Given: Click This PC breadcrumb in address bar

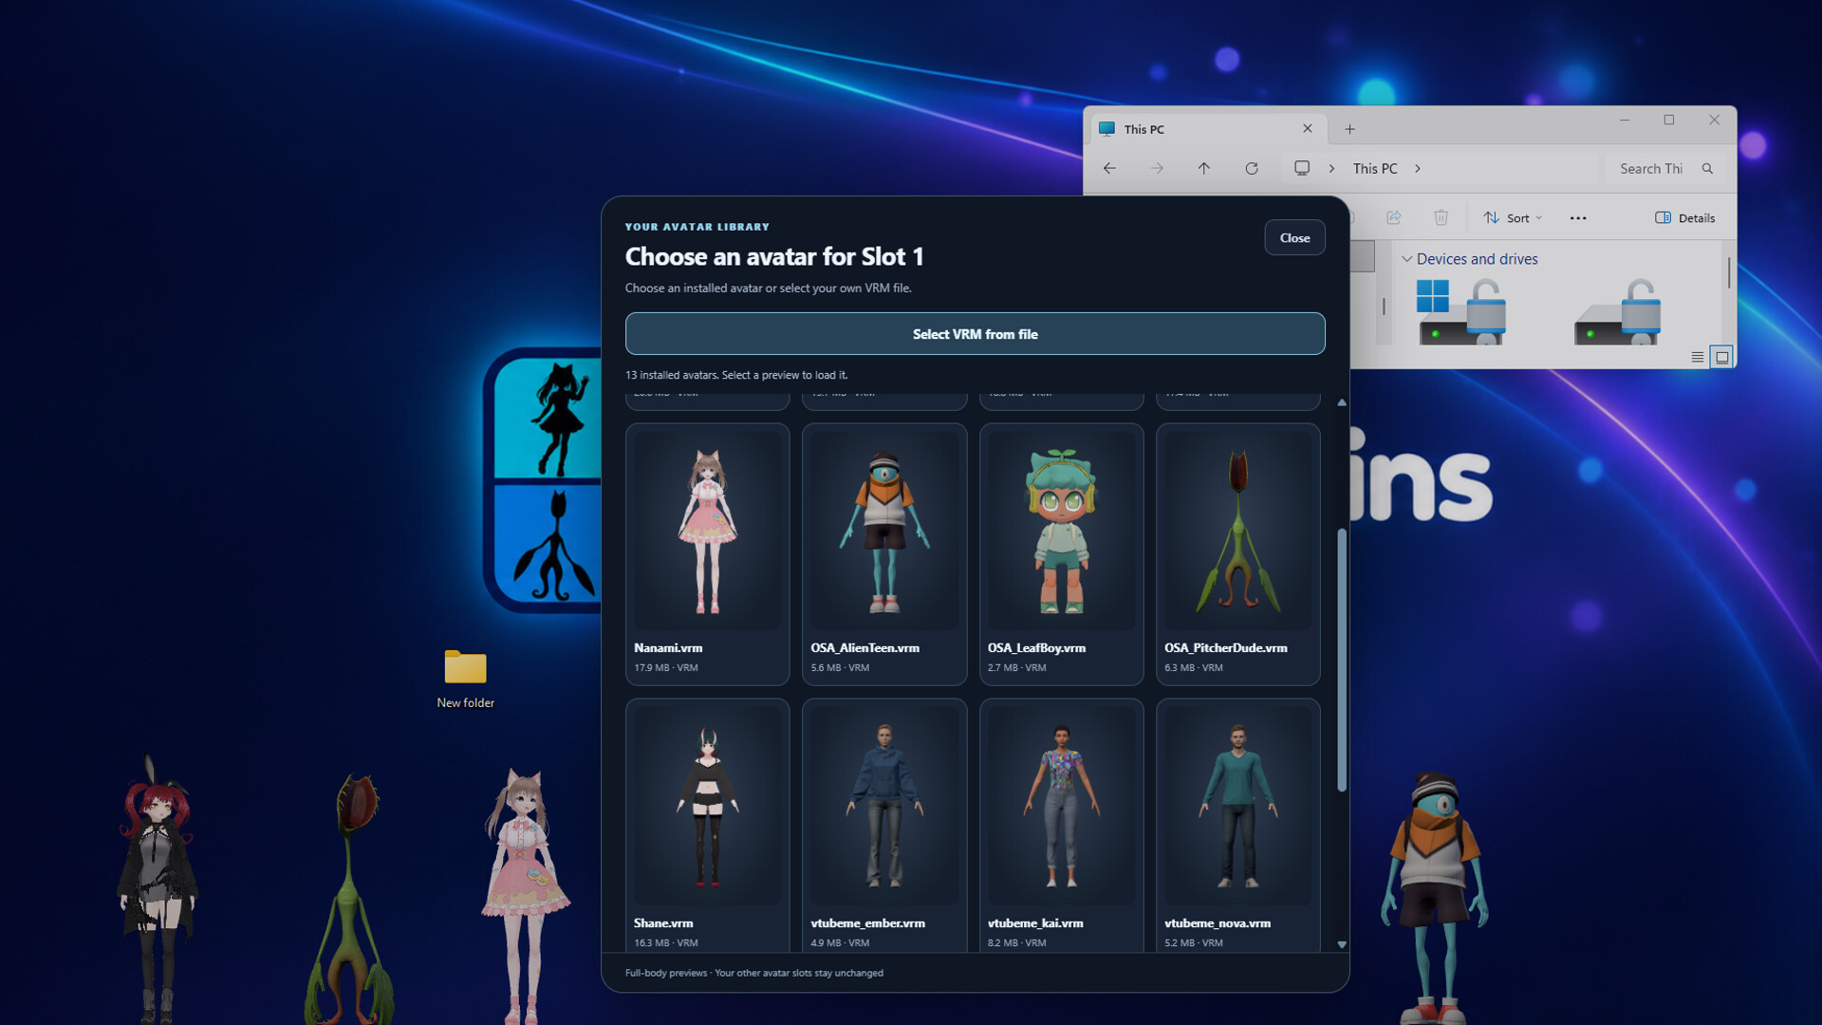Looking at the screenshot, I should click(x=1374, y=168).
